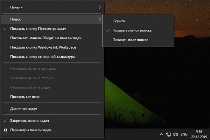Select the Скрыто search option
This screenshot has height=140, width=210.
[x=138, y=21]
